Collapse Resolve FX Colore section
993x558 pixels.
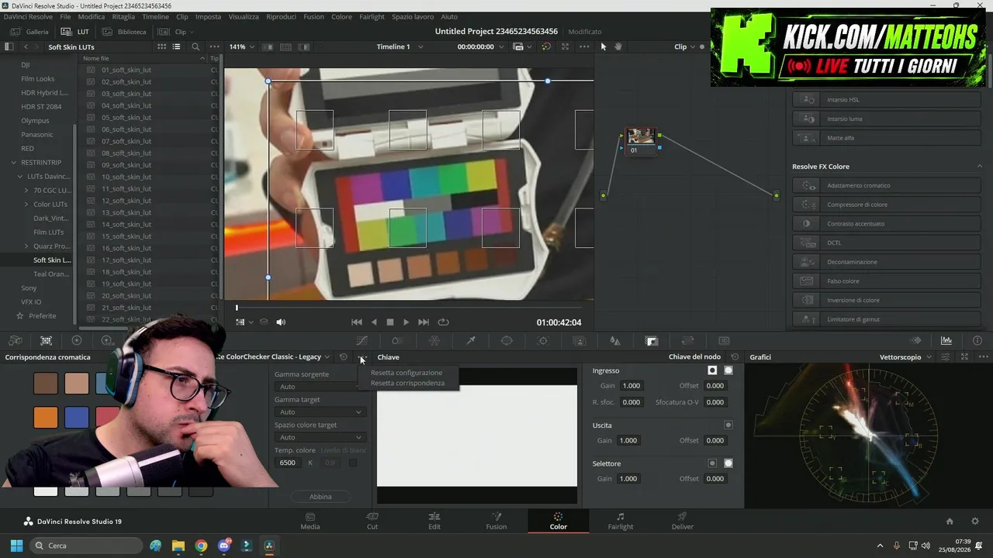980,167
